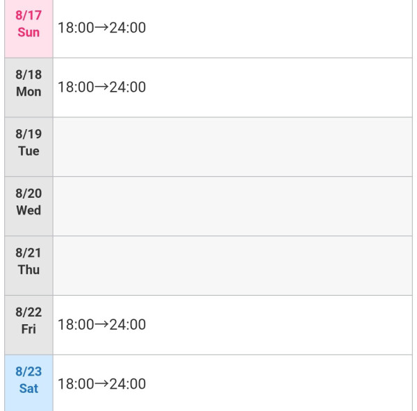Click the empty Thursday schedule row

click(233, 266)
